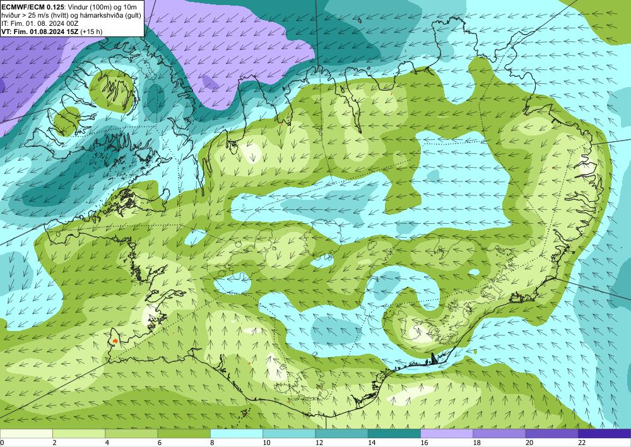Screen dimensions: 631x447
Task: Click the scale label '2'
Action: pos(54,443)
